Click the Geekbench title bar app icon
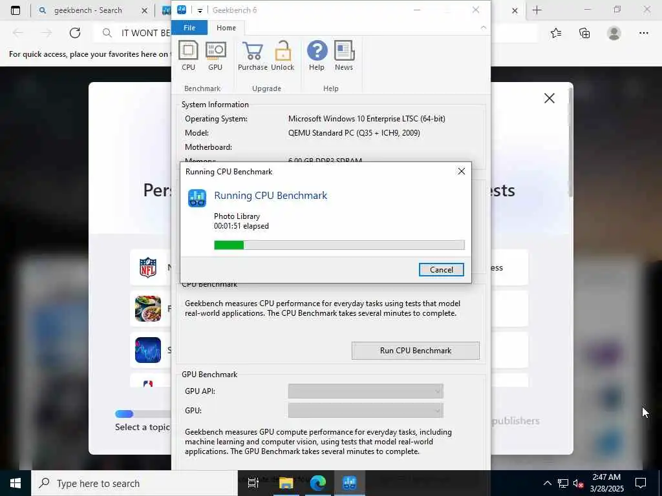Image resolution: width=662 pixels, height=496 pixels. [x=182, y=10]
